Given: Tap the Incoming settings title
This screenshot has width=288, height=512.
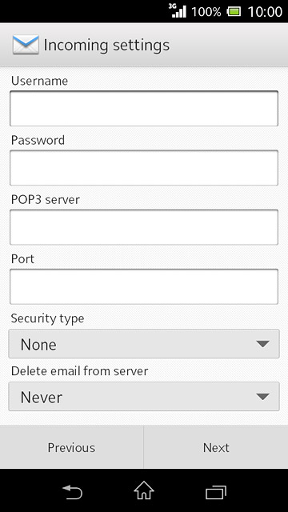Looking at the screenshot, I should click(x=106, y=46).
